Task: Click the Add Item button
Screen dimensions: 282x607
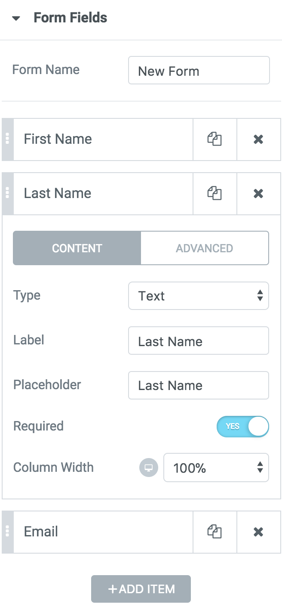Action: [x=141, y=589]
